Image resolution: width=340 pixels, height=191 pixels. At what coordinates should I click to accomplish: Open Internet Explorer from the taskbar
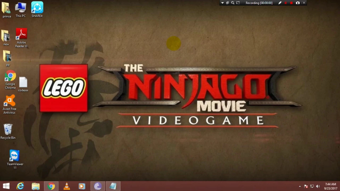click(x=20, y=186)
